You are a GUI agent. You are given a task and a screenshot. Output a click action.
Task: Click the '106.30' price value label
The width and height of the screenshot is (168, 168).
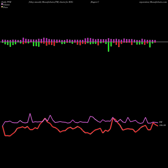(162, 125)
